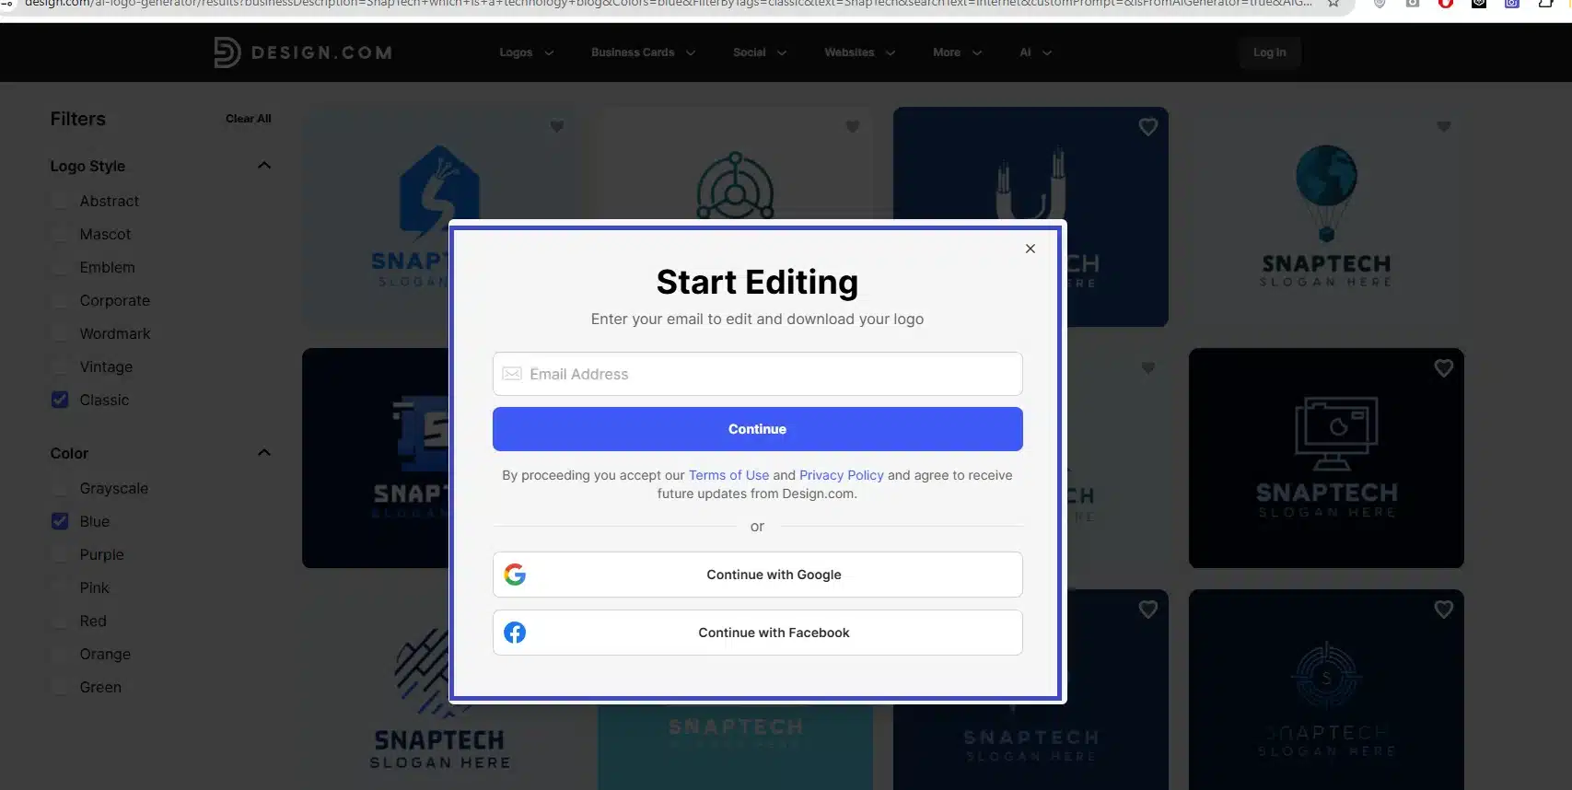Choose Continue with Facebook
The height and width of the screenshot is (790, 1572).
[758, 633]
